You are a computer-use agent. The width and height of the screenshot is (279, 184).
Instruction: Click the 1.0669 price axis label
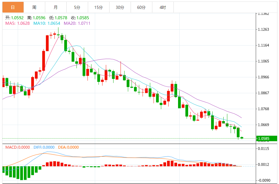263,125
